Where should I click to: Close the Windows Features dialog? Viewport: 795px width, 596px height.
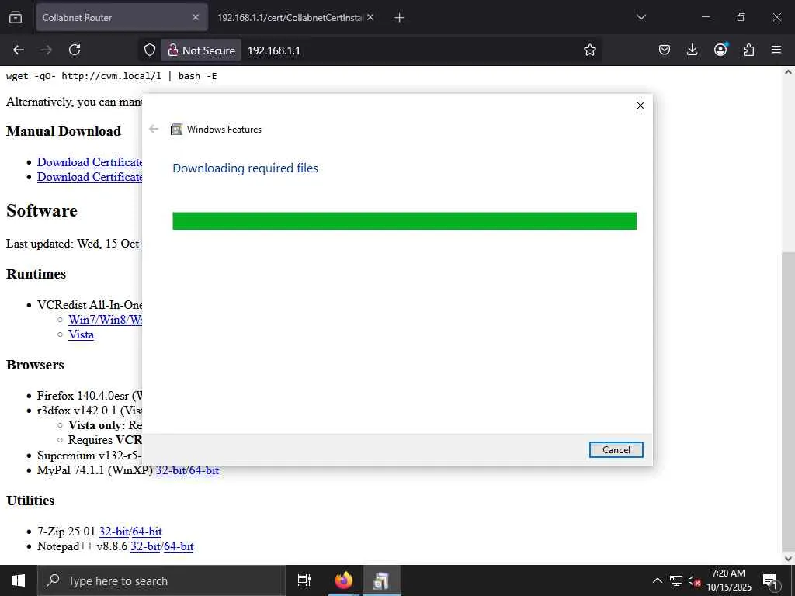point(641,106)
